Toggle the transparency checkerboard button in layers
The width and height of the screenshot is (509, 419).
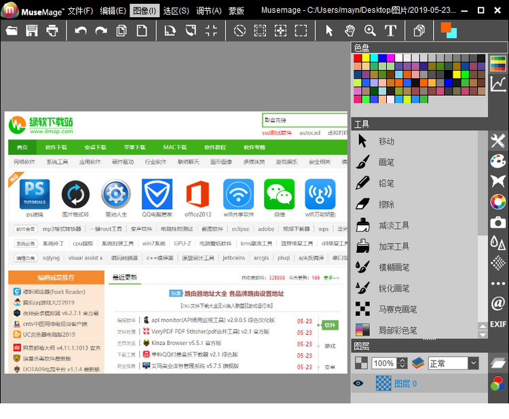coord(362,363)
